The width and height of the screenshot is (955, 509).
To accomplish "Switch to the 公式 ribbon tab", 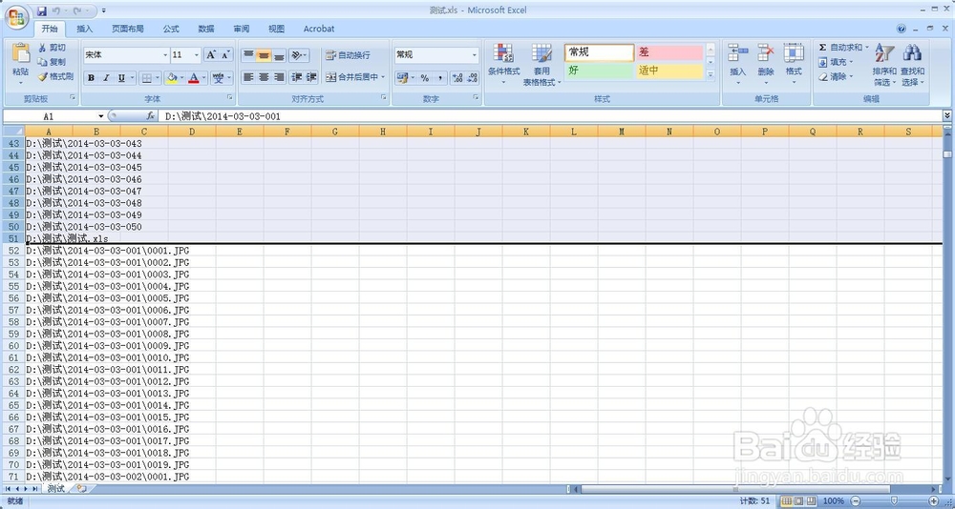I will point(171,29).
